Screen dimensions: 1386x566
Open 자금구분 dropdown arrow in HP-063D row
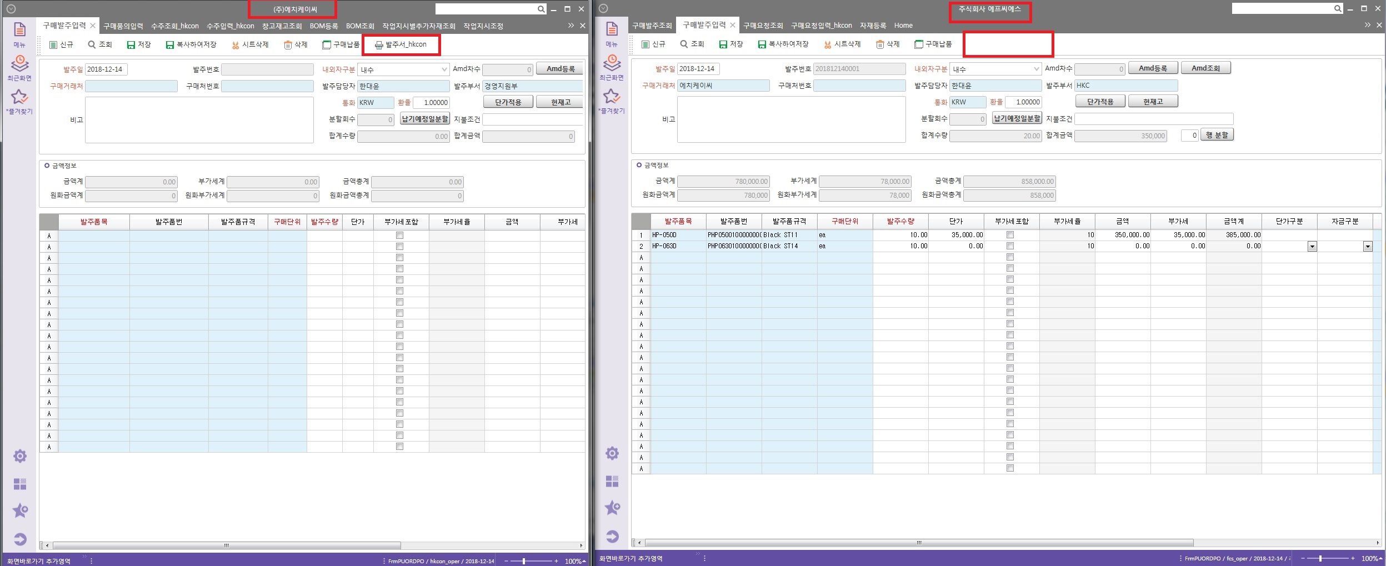click(1368, 246)
